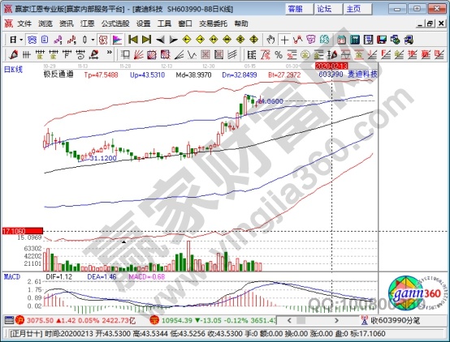Viewport: 450px width, 342px height.
Task: Open the period dropdown arrow beside 日
Action: [x=21, y=40]
